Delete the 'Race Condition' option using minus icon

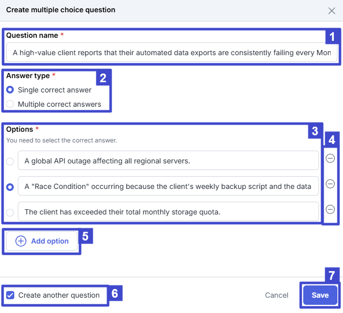click(x=330, y=184)
